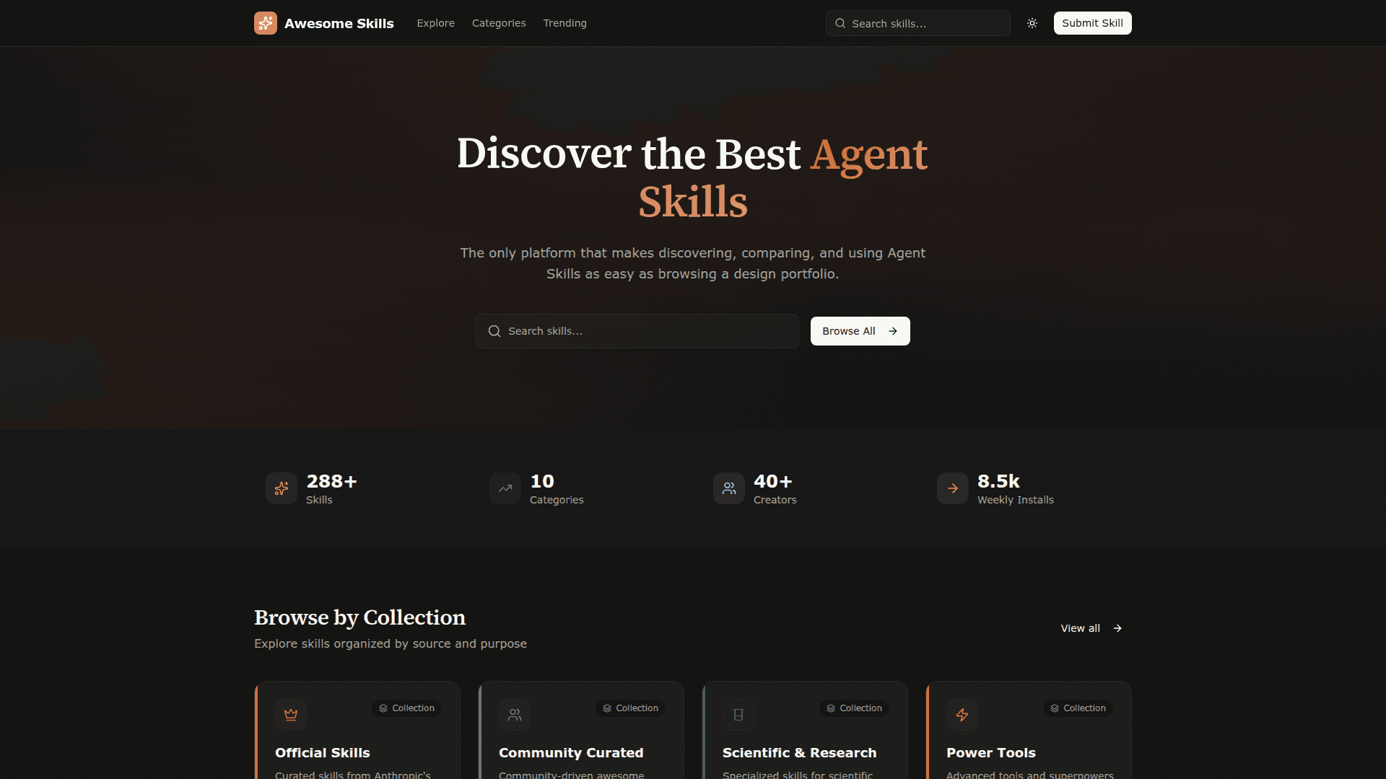Open the Explore nav item
Viewport: 1386px width, 779px height.
point(435,23)
